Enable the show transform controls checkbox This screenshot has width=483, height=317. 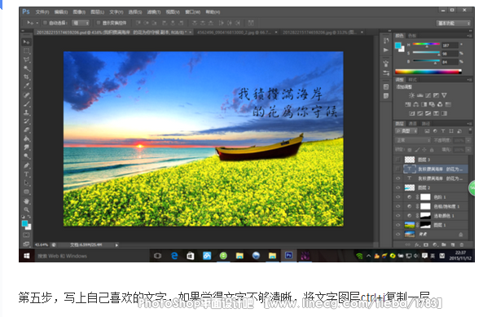pyautogui.click(x=99, y=23)
